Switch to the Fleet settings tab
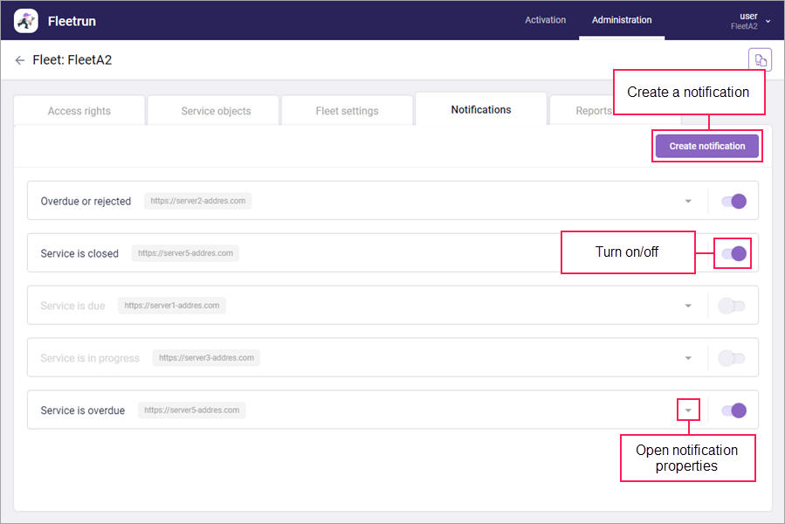This screenshot has height=524, width=785. click(x=347, y=111)
